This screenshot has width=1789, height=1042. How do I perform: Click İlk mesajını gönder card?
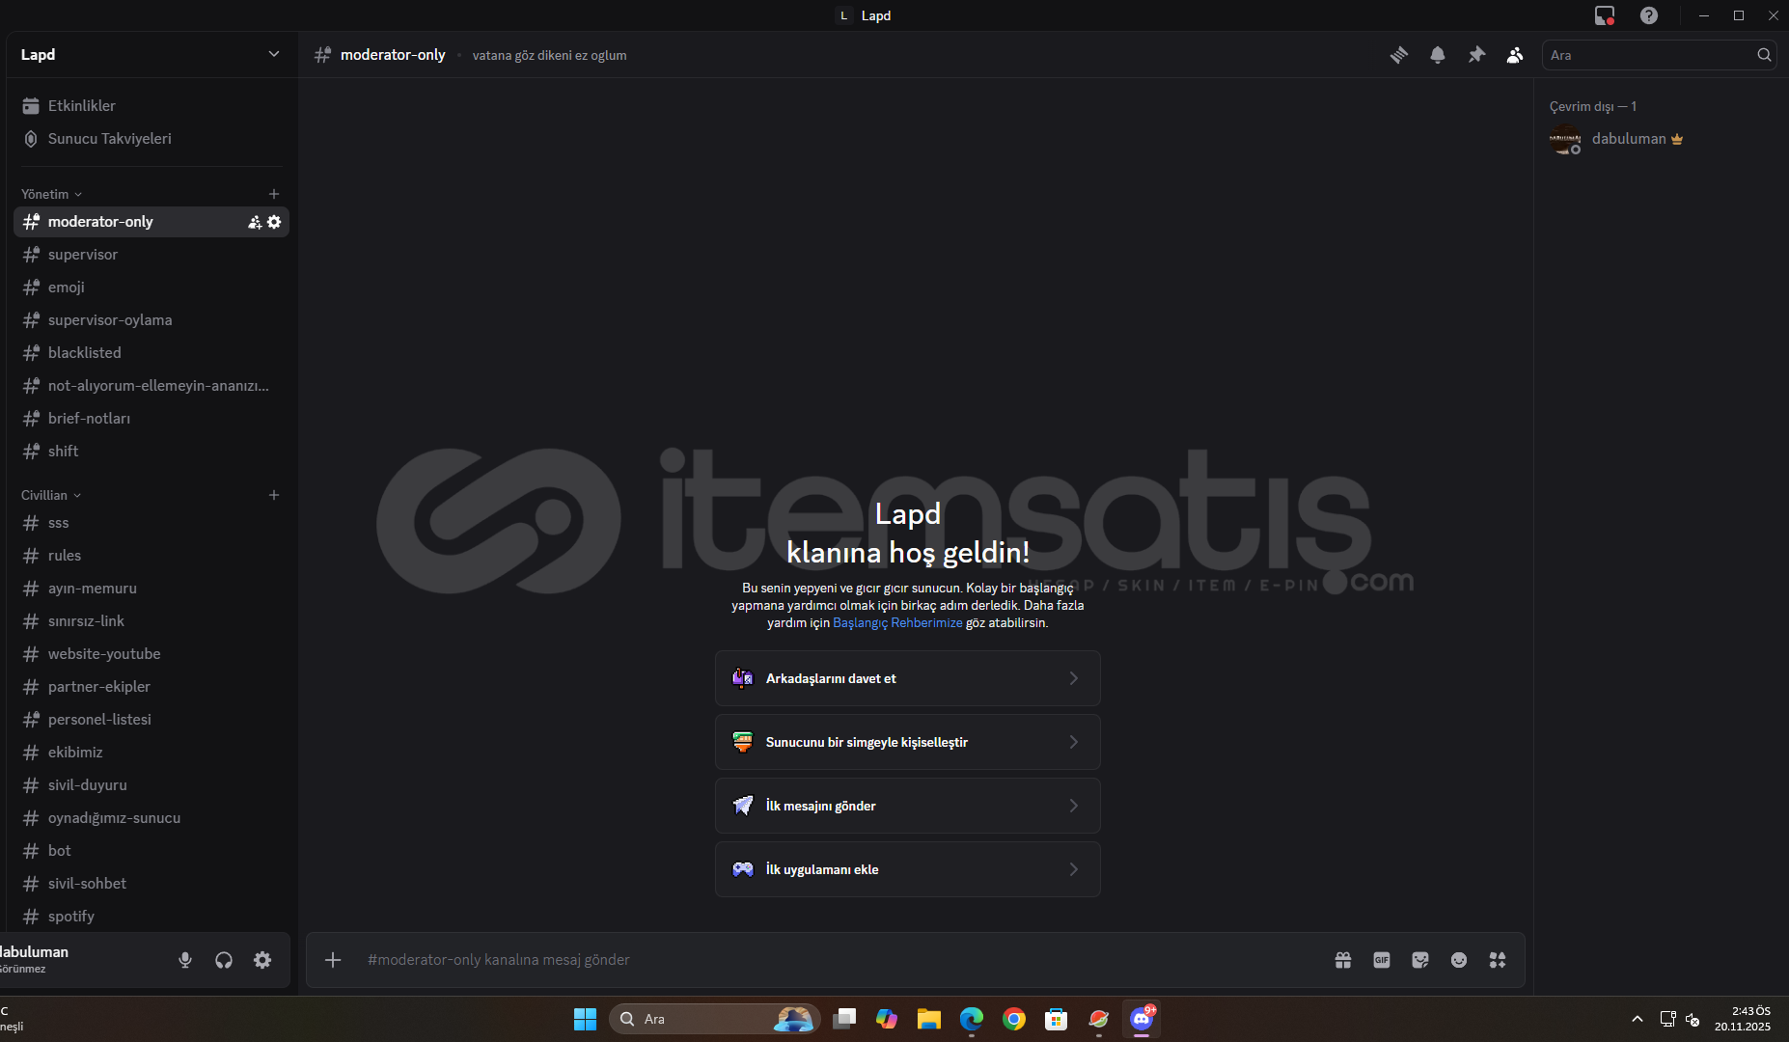pyautogui.click(x=908, y=806)
